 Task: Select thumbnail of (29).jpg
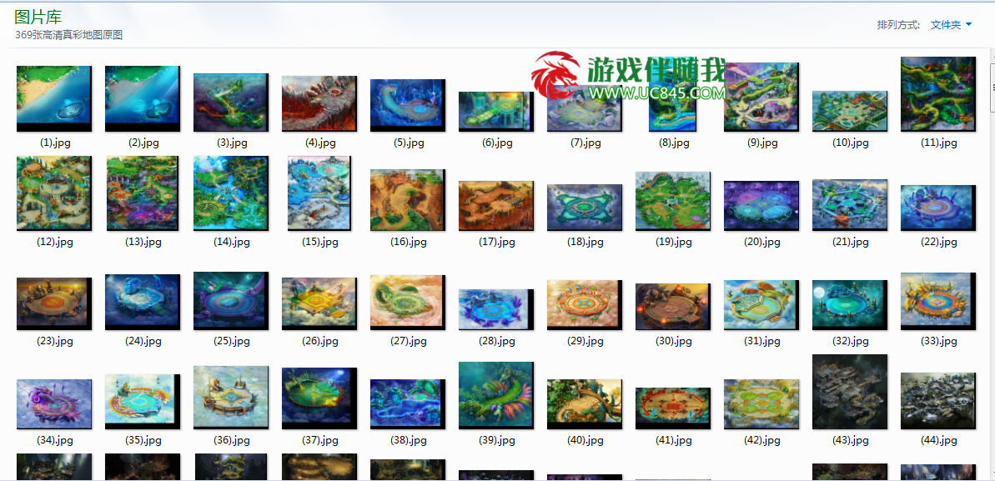585,305
